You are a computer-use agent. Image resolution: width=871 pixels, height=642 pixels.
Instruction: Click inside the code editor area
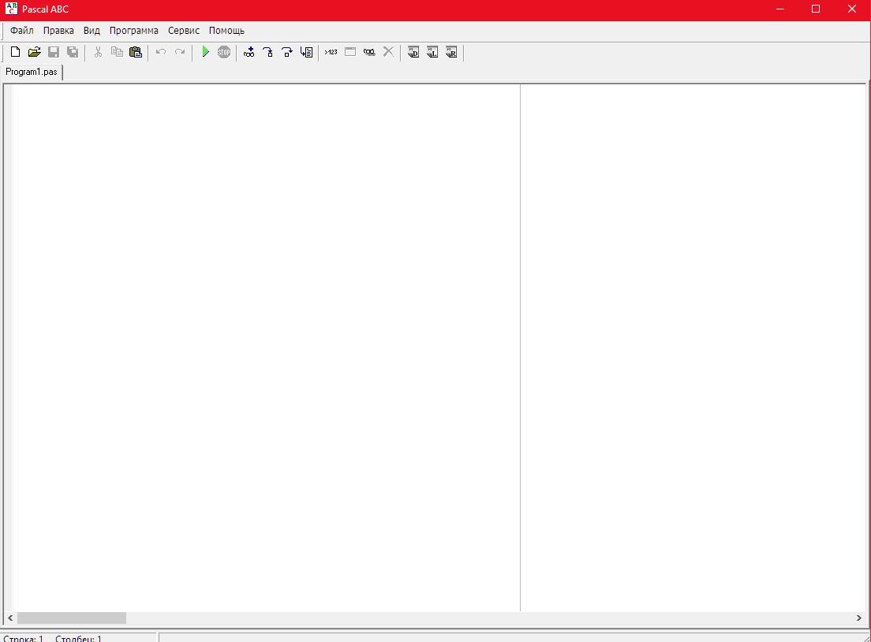260,315
